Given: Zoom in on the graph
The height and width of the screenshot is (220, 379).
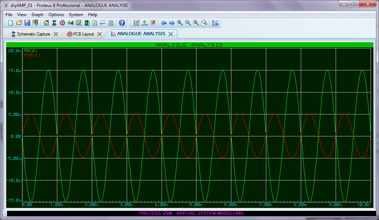Looking at the screenshot, I should [180, 23].
